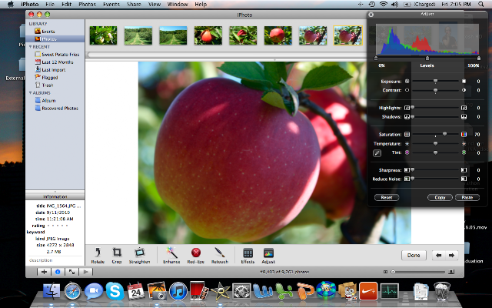Click Reset in the Adjust panel
This screenshot has height=308, width=492.
coord(387,197)
